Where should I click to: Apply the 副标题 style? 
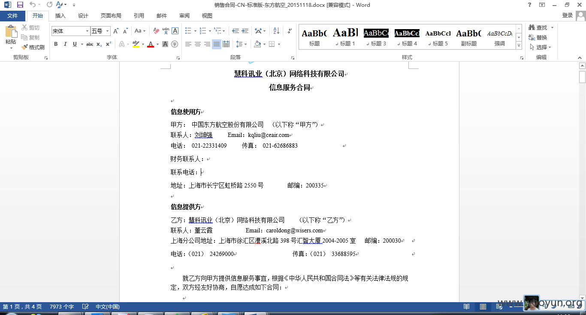coord(469,37)
